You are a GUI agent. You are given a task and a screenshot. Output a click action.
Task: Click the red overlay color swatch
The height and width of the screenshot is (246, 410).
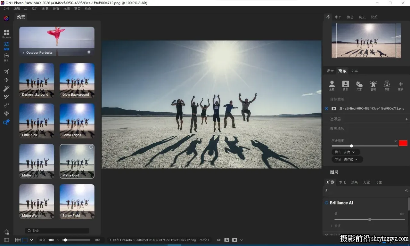tap(403, 143)
